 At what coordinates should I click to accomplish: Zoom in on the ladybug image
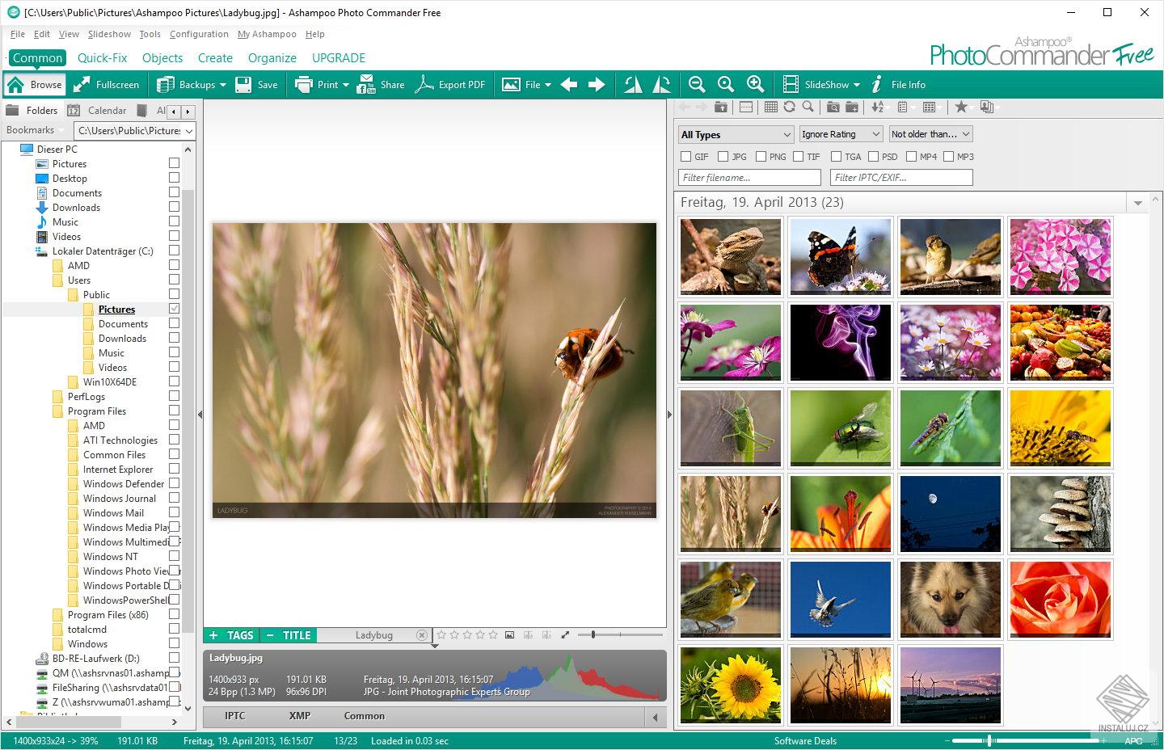pos(755,83)
